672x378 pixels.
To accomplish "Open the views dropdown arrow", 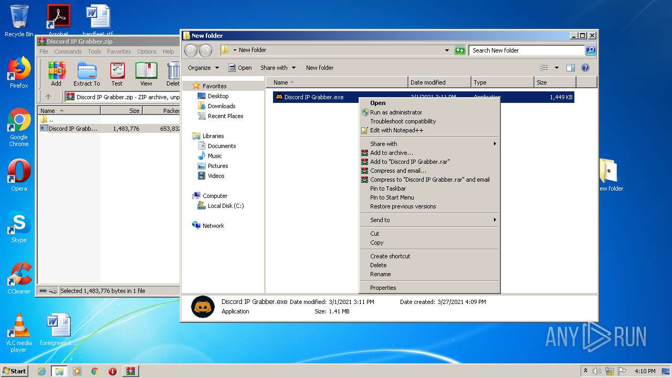I will pos(556,68).
